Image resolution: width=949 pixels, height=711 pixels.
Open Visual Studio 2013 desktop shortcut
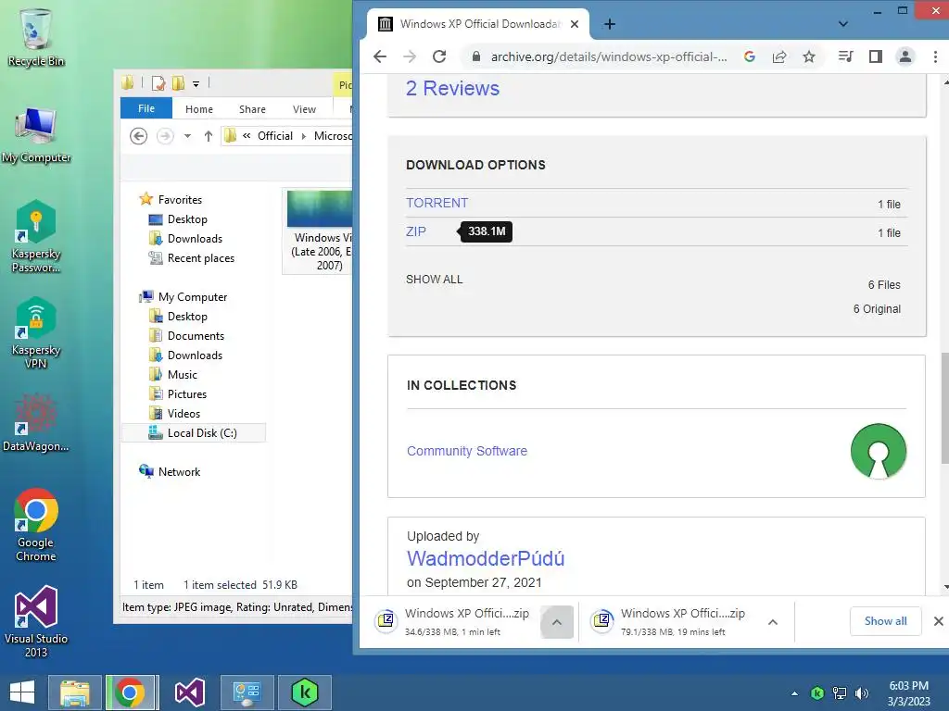[x=36, y=621]
